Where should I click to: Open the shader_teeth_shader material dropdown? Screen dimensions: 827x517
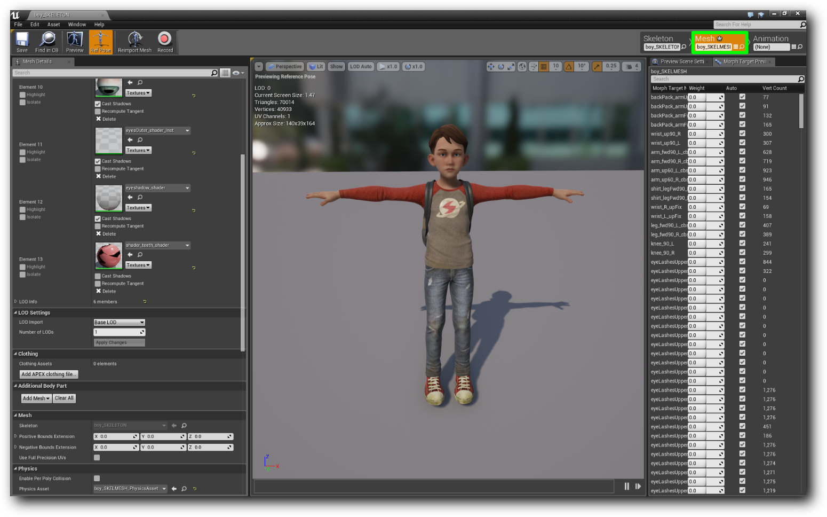(x=157, y=246)
